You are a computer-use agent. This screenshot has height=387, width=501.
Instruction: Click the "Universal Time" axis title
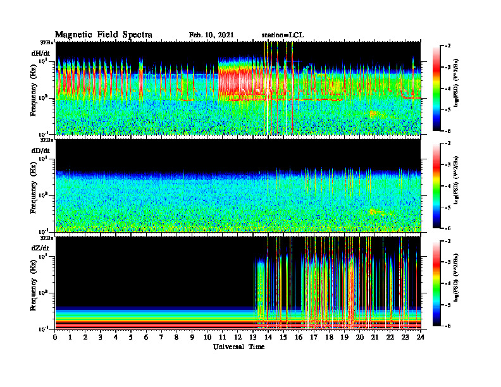238,347
